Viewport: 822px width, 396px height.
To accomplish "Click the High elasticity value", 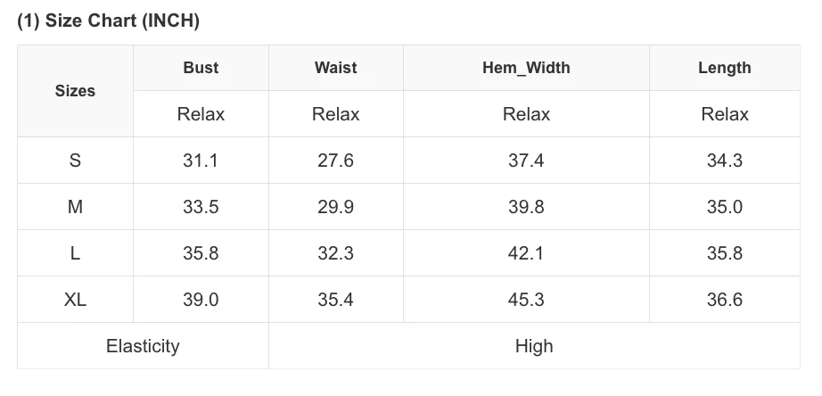I will click(534, 346).
